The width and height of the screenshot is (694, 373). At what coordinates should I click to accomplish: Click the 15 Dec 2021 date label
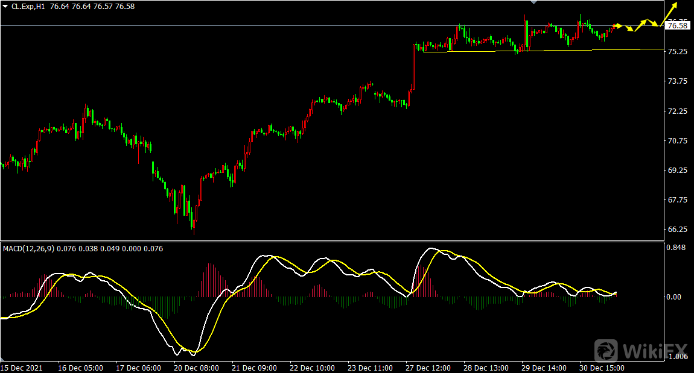tap(22, 367)
